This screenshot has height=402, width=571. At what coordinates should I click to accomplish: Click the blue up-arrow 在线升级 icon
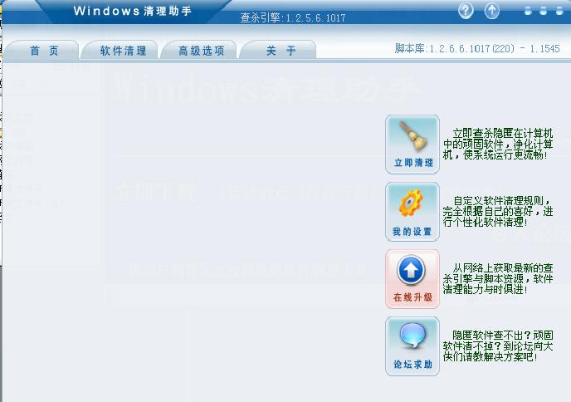411,270
